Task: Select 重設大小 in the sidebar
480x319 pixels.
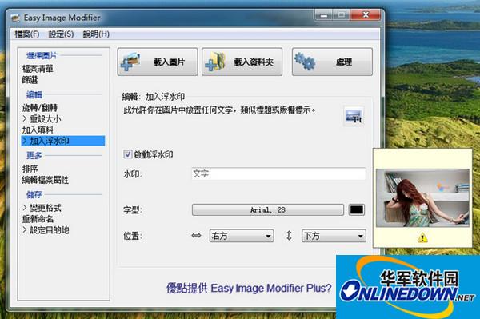Action: coord(42,118)
